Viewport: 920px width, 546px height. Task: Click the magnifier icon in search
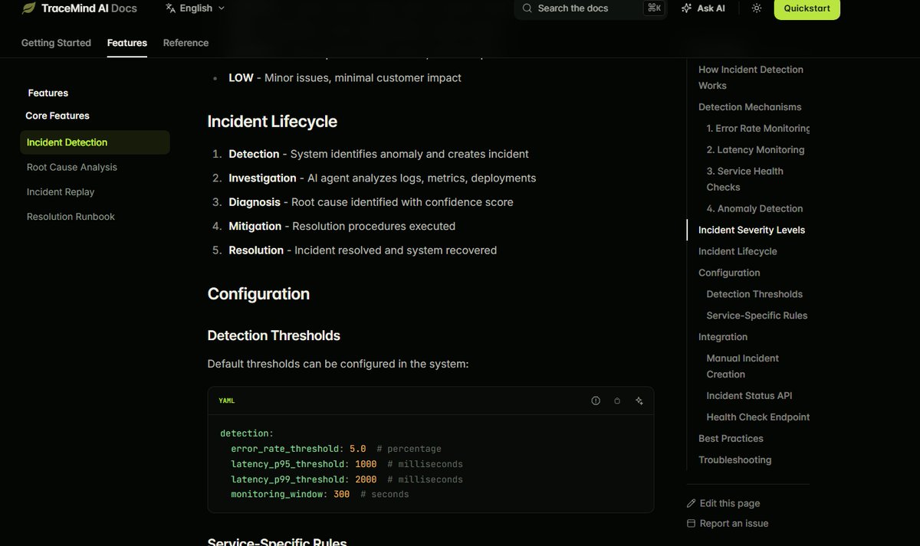tap(527, 8)
